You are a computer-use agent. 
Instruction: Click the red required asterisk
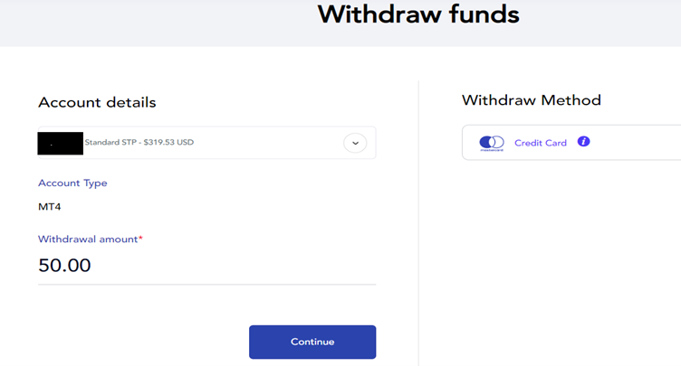tap(140, 239)
